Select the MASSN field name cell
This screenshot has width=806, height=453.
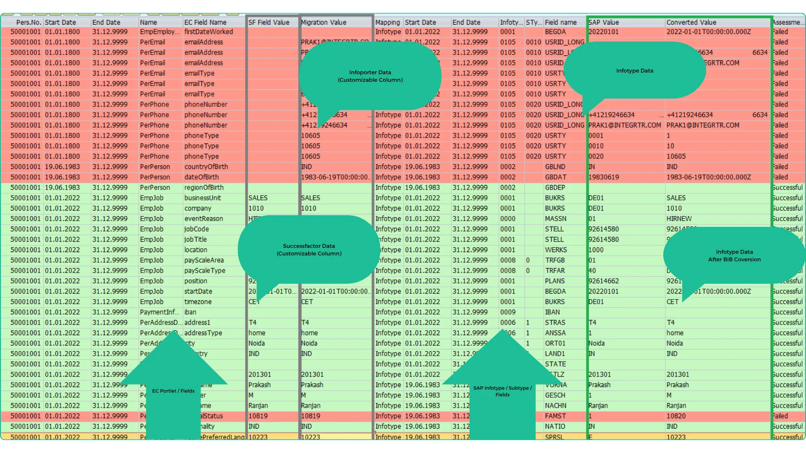tap(565, 219)
